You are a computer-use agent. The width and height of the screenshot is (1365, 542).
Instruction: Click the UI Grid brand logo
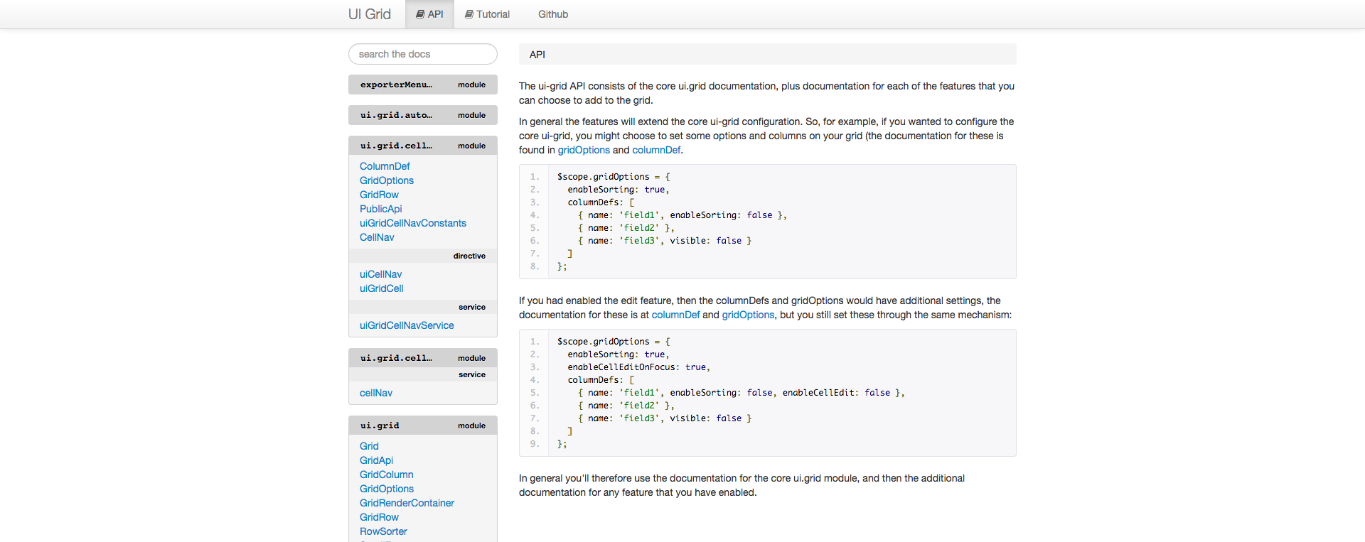pos(370,14)
